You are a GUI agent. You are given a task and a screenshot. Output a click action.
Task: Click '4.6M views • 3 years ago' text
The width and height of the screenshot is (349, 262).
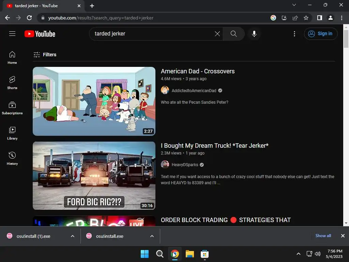point(184,79)
